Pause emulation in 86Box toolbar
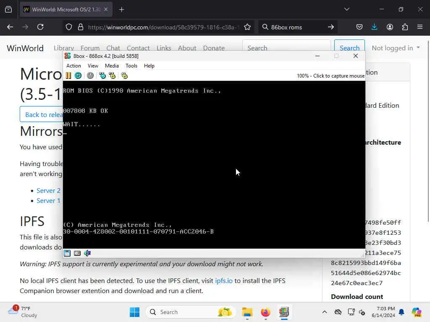The image size is (430, 322). [68, 75]
